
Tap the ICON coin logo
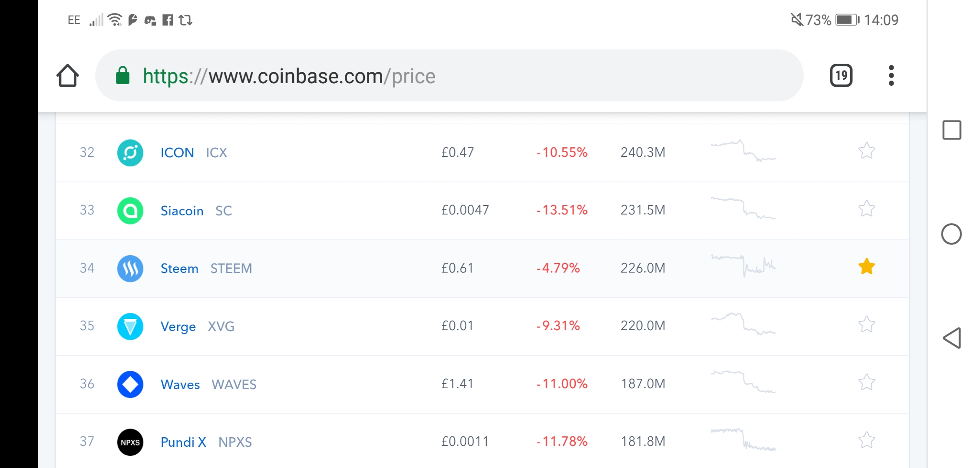(130, 153)
